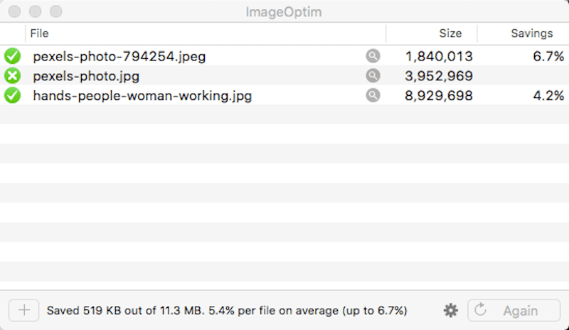Select file hands-people-woman-working.jpg
The width and height of the screenshot is (569, 330).
click(142, 96)
